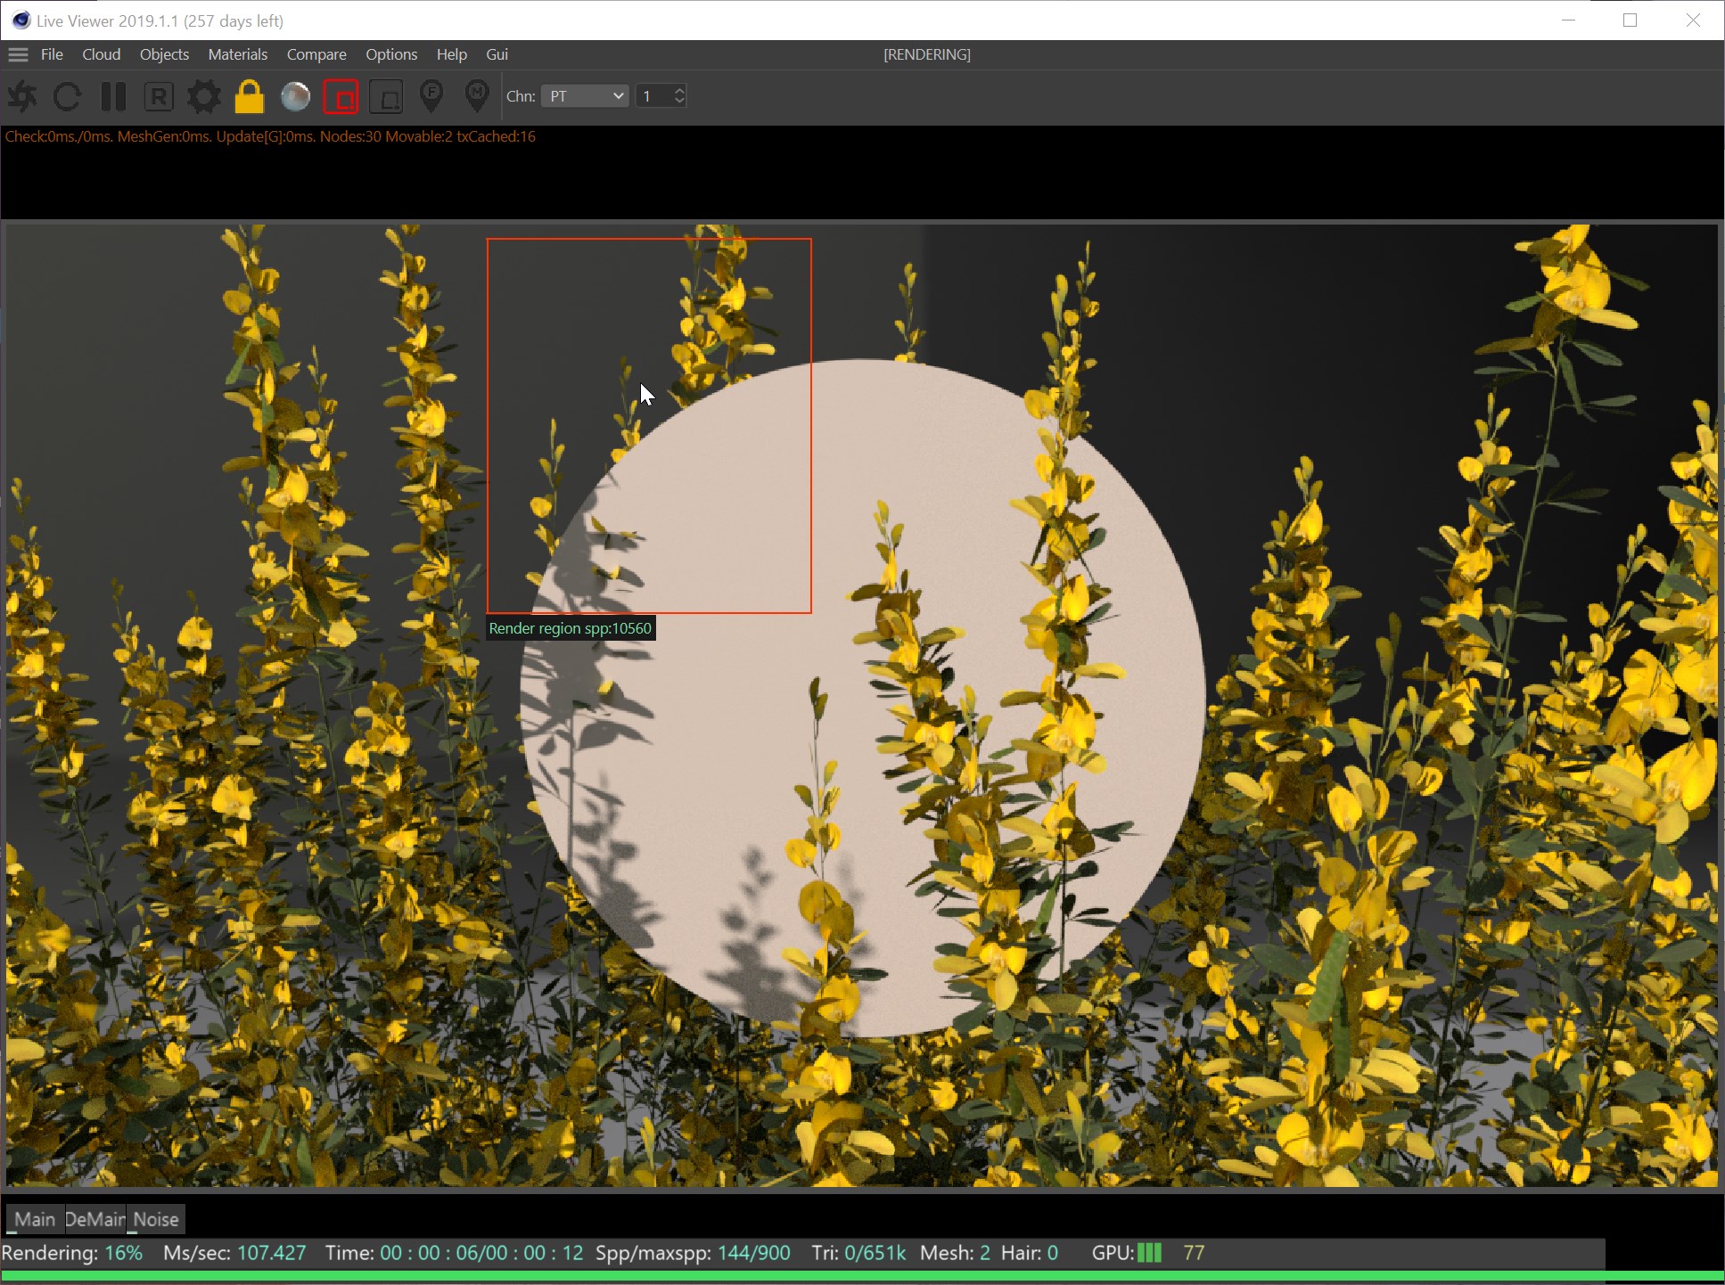Click the film region icon
The height and width of the screenshot is (1285, 1725).
tap(386, 96)
